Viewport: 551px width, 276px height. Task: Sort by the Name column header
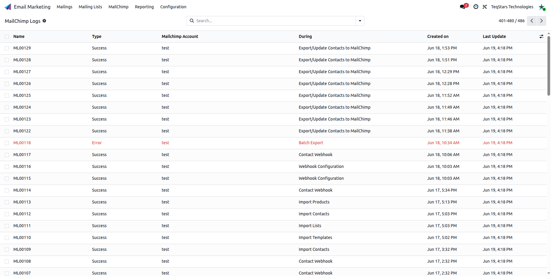point(19,36)
